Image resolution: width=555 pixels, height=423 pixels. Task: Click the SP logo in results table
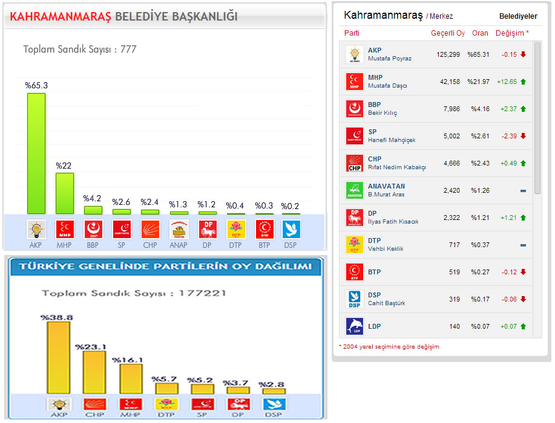tap(354, 137)
